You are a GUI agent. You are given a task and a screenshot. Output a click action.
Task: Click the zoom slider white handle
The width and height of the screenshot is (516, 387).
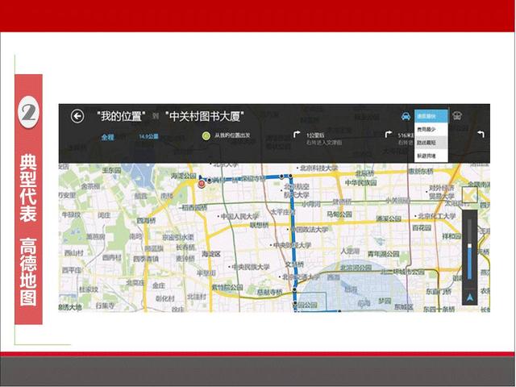[x=469, y=246]
